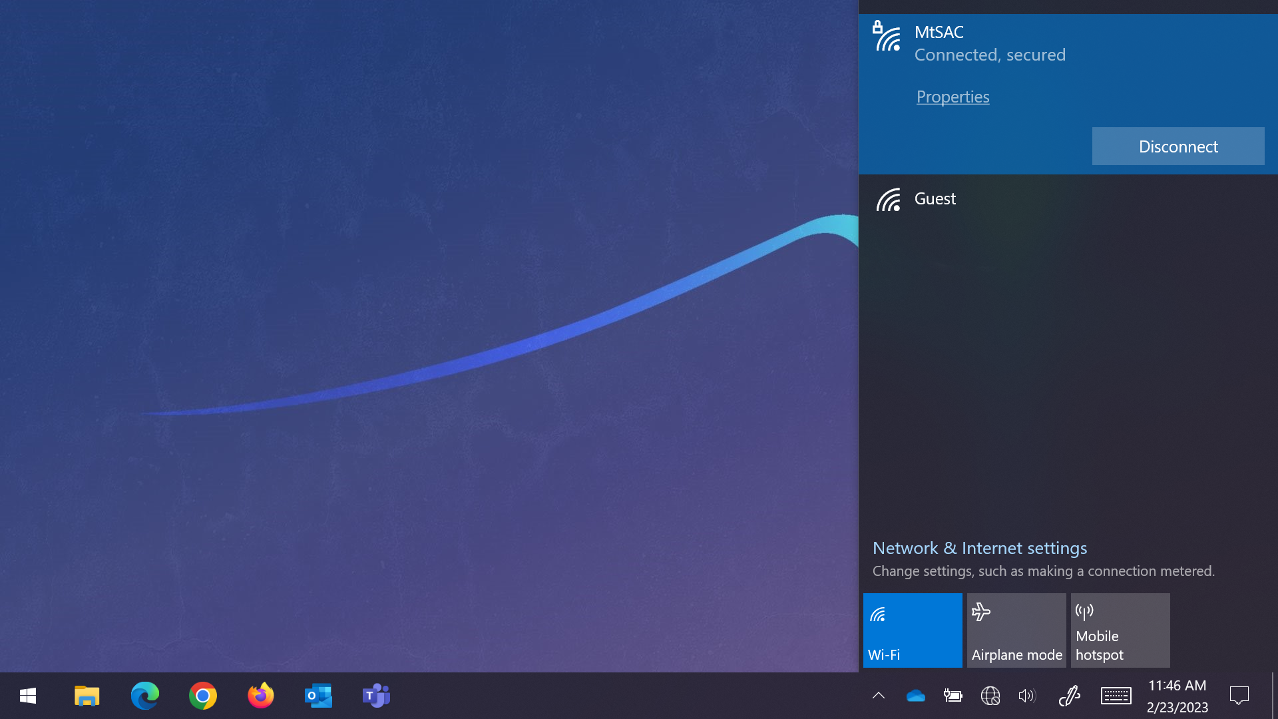This screenshot has width=1278, height=719.
Task: Open File Explorer
Action: [87, 695]
